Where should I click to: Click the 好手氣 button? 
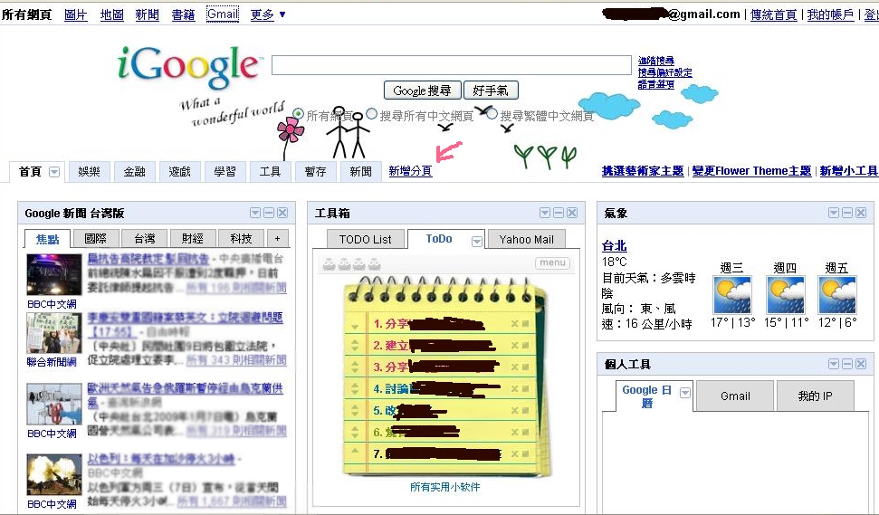point(491,91)
